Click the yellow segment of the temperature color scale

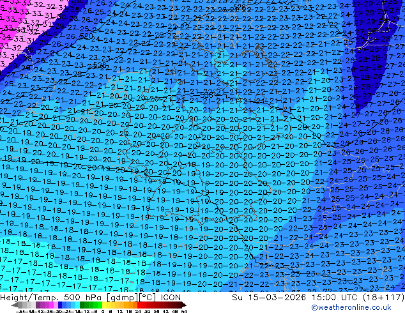104,305
